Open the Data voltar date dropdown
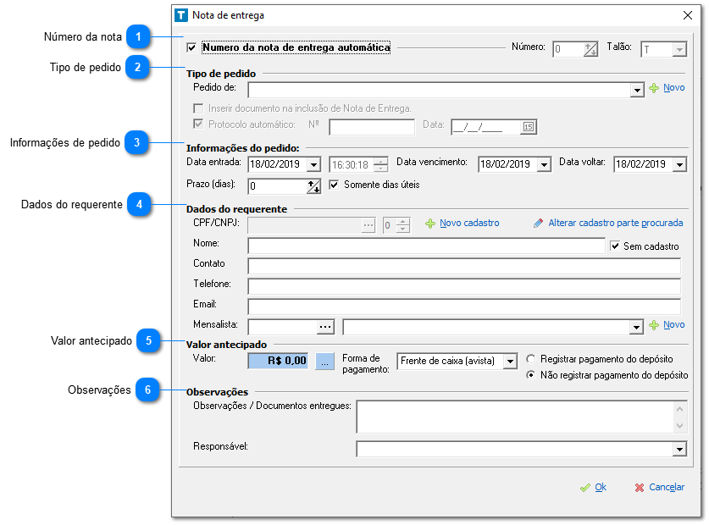709x525 pixels. 679,164
